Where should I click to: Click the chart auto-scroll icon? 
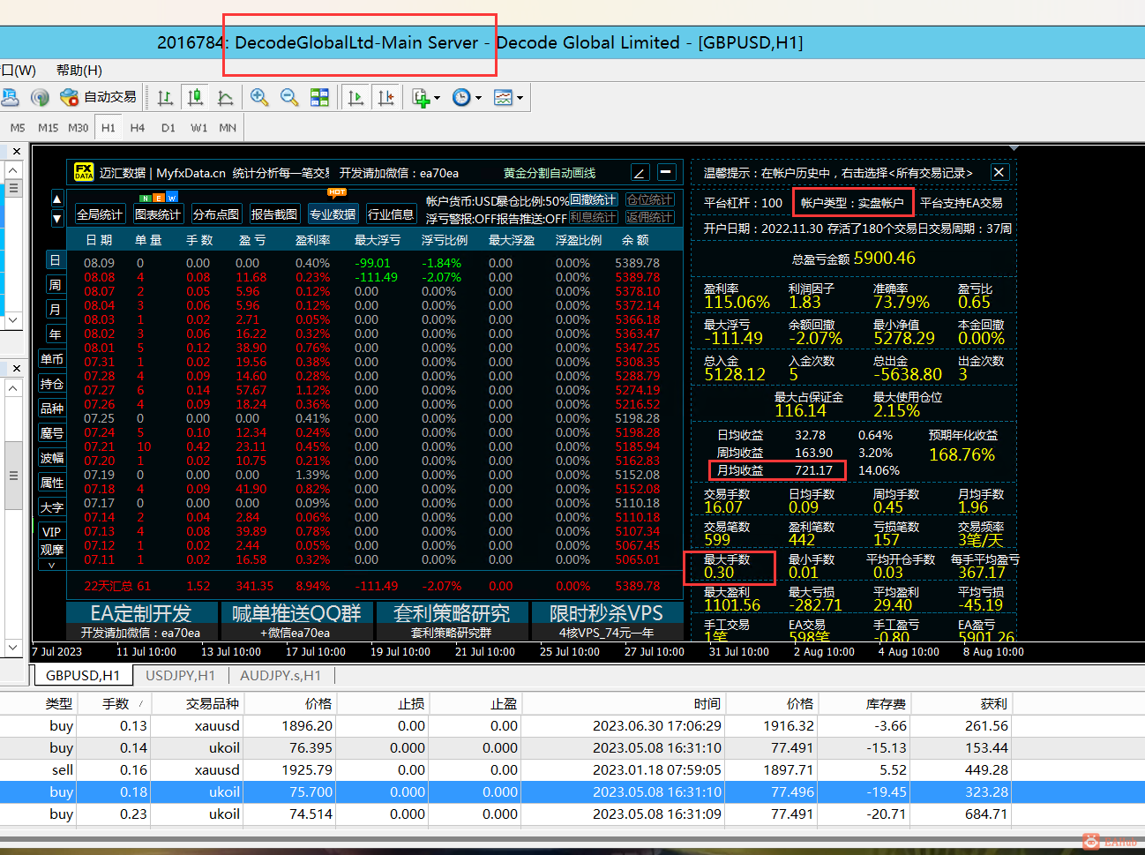pos(355,97)
